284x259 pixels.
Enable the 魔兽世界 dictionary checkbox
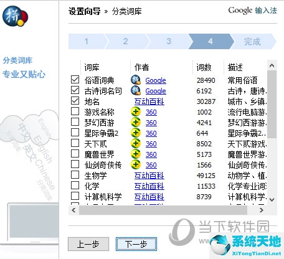(x=75, y=153)
